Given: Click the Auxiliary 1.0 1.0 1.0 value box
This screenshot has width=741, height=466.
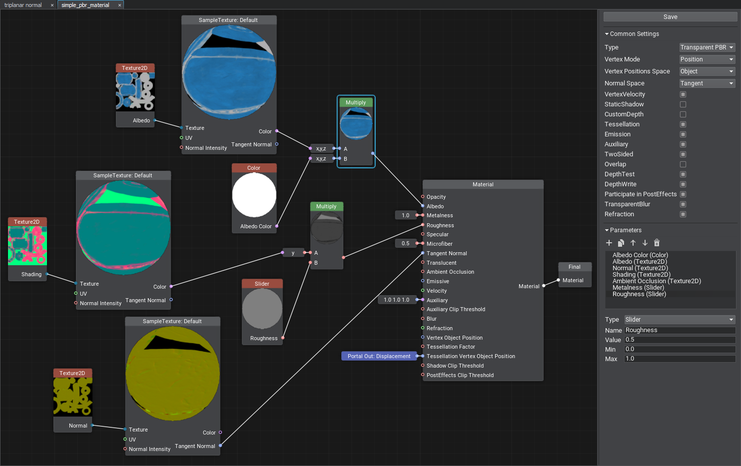Looking at the screenshot, I should 396,300.
